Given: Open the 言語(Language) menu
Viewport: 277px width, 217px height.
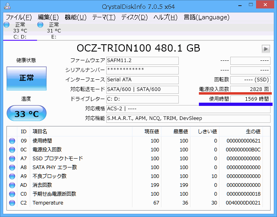Looking at the screenshot, I should coord(207,17).
